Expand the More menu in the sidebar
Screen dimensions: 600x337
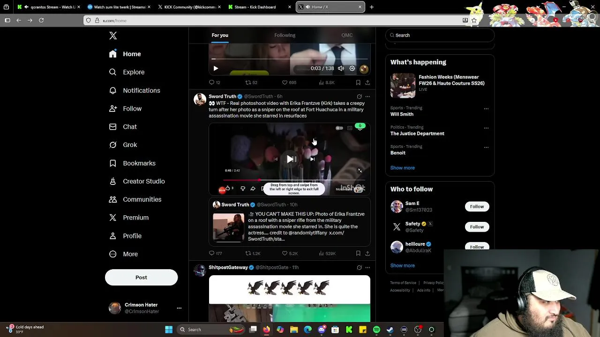pyautogui.click(x=123, y=254)
